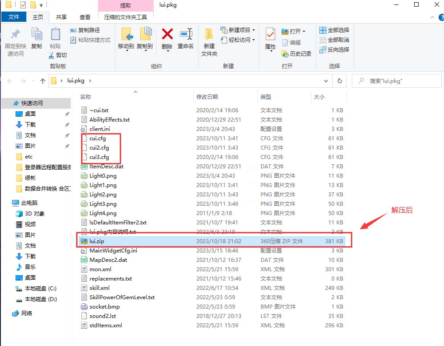This screenshot has width=444, height=346.
Task: Switch to Home (主页) tab
Action: pyautogui.click(x=38, y=17)
